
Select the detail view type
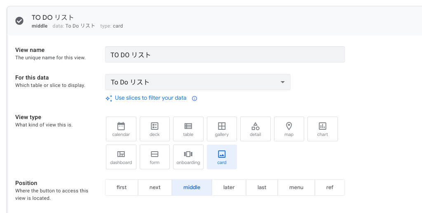pyautogui.click(x=256, y=129)
